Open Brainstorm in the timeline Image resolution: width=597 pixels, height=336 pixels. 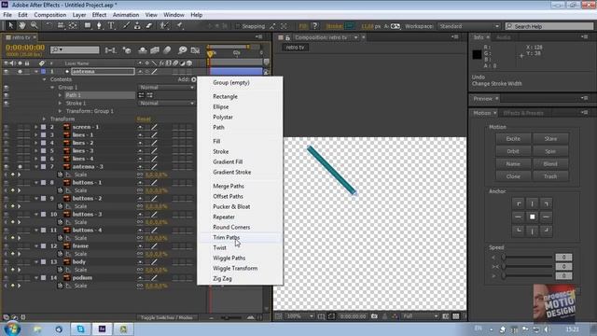(183, 49)
